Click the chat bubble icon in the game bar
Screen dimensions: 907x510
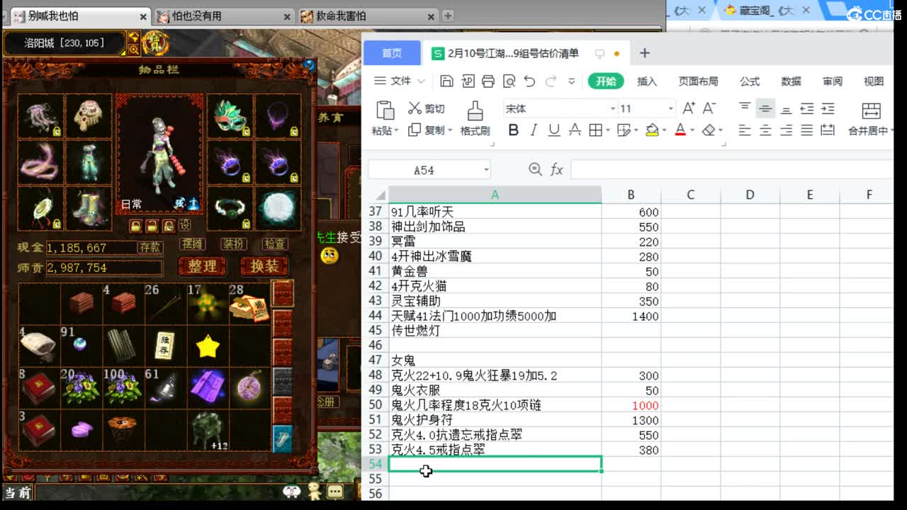pyautogui.click(x=335, y=491)
